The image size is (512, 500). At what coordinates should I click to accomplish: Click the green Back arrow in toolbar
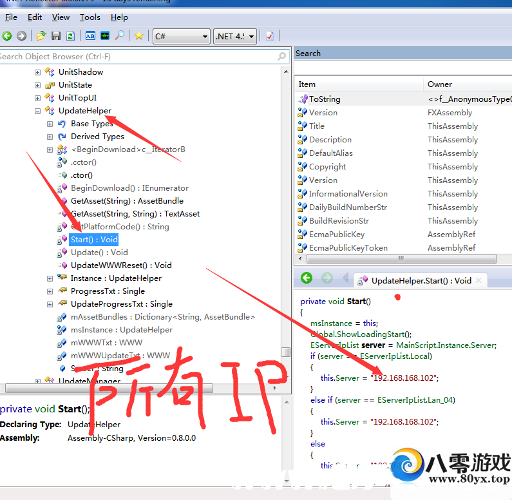click(x=7, y=36)
